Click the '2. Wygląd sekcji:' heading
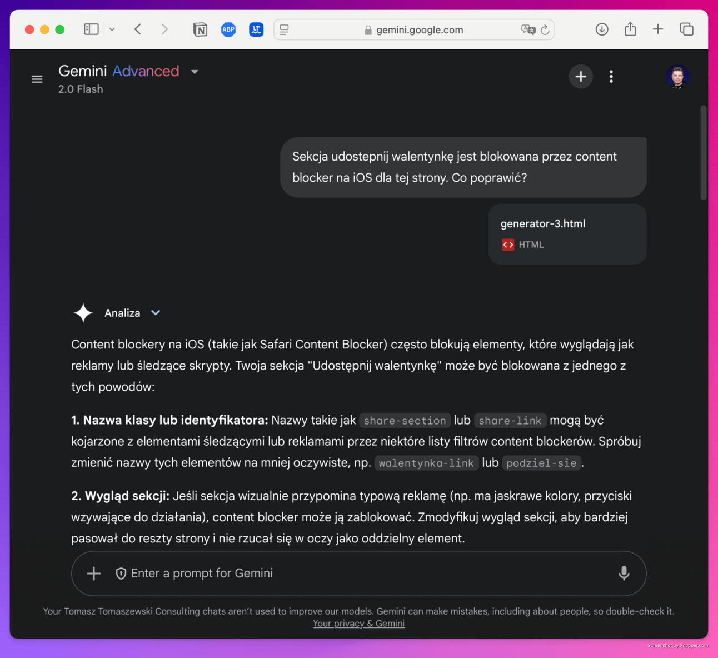 point(120,496)
